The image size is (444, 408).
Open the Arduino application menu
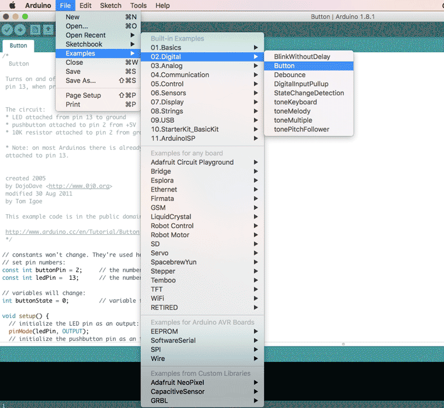[x=38, y=6]
